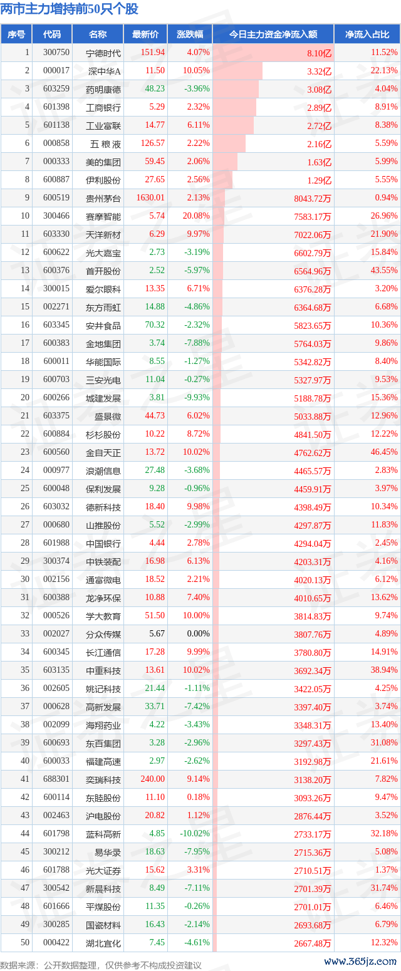
Task: Select stock name 天洋新材
Action: (x=103, y=235)
